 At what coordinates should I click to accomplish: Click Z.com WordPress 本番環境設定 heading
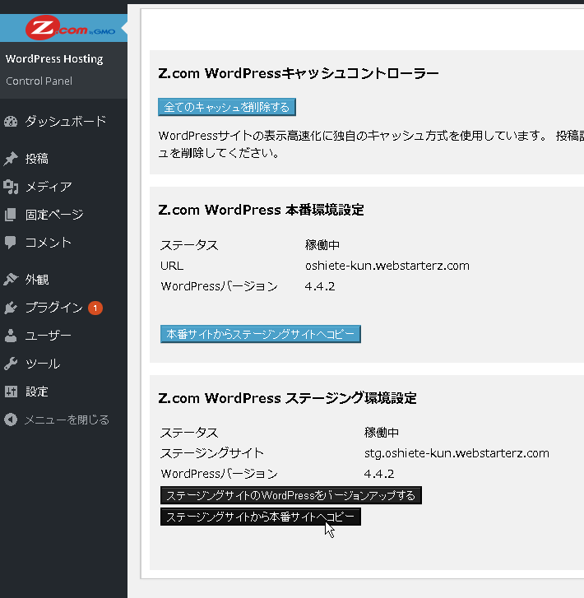click(x=261, y=210)
